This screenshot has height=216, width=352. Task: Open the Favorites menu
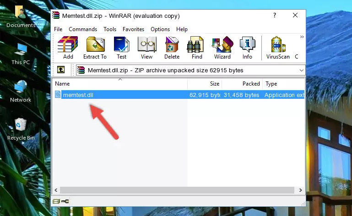[x=133, y=29]
